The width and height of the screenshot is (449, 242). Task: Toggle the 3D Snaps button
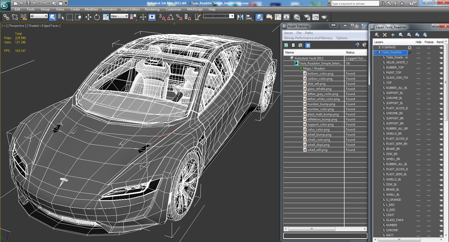(162, 17)
